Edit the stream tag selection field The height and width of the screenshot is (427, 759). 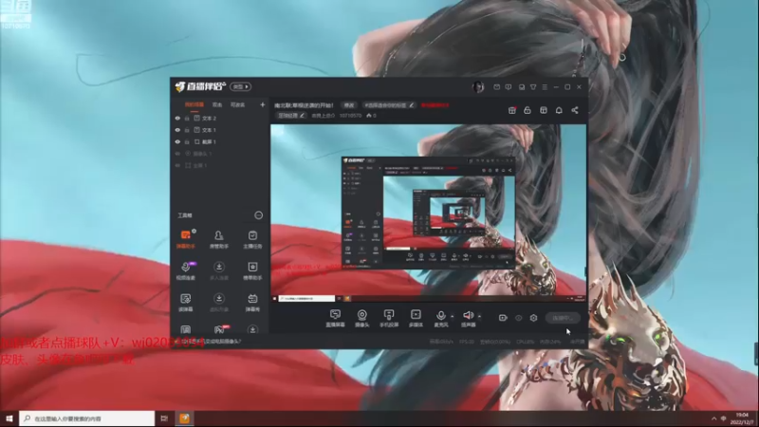(389, 105)
